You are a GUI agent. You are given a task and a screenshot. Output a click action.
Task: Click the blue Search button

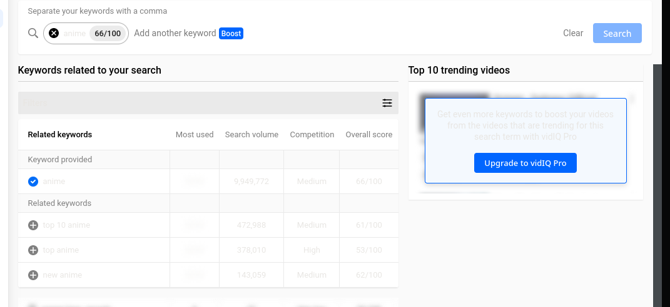617,33
